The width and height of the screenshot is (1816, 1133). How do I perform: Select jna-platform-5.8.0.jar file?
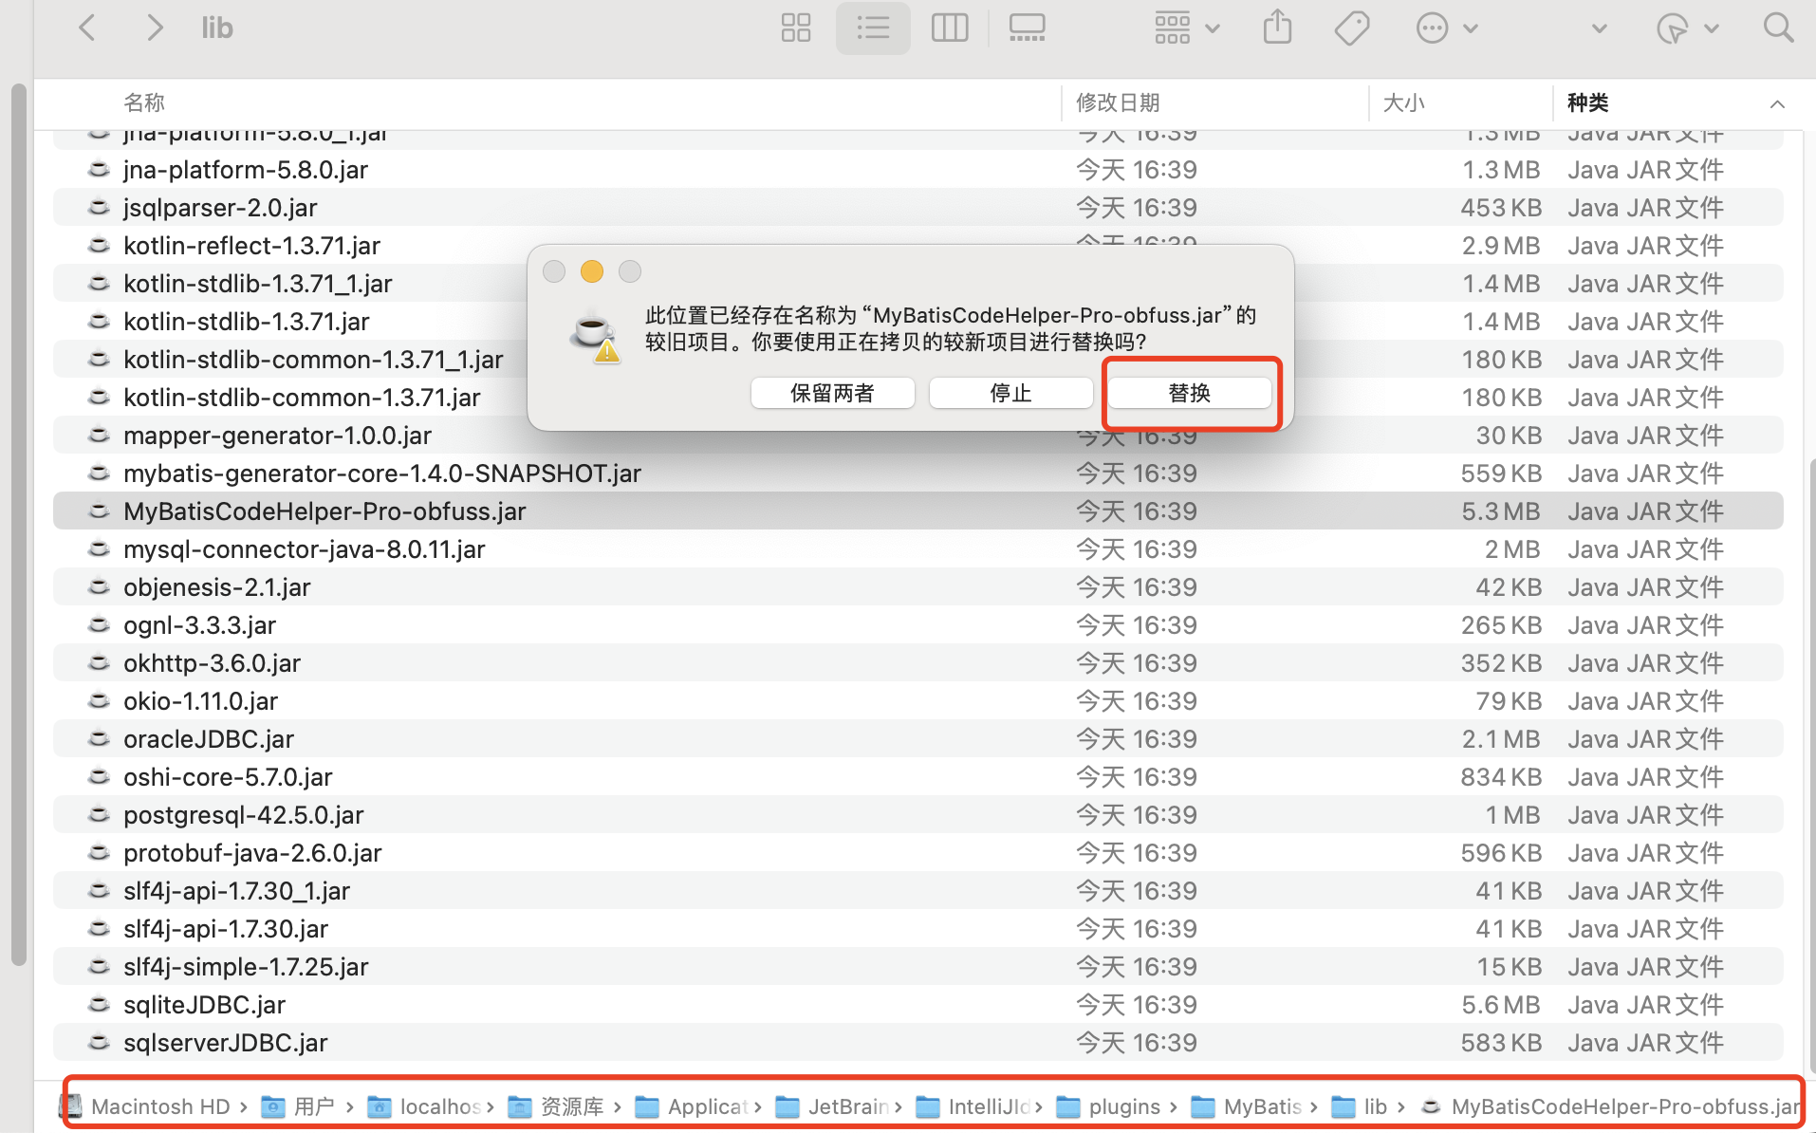(x=918, y=170)
